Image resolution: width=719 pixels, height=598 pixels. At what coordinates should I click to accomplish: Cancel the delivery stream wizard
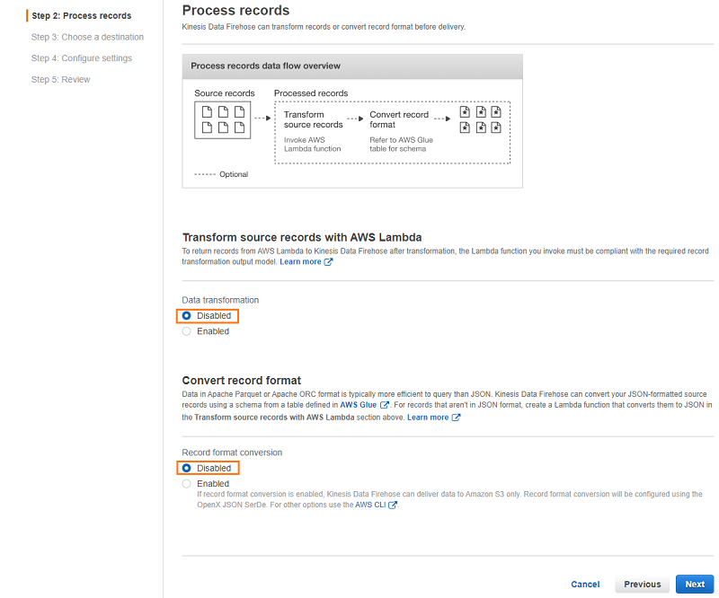(x=585, y=585)
